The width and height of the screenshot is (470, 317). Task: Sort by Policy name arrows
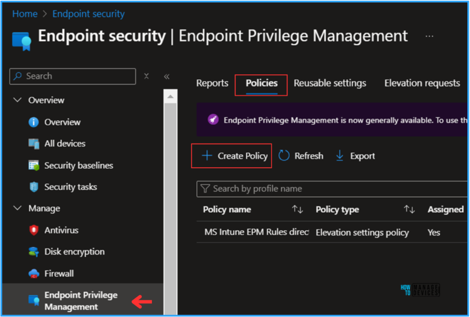297,209
